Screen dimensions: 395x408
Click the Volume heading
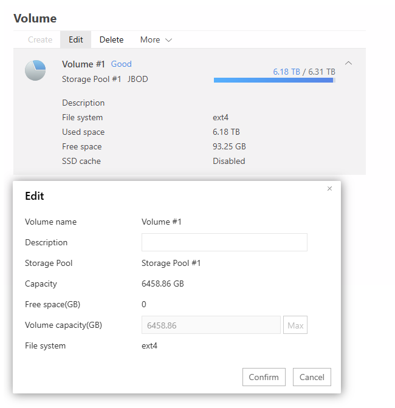[35, 18]
